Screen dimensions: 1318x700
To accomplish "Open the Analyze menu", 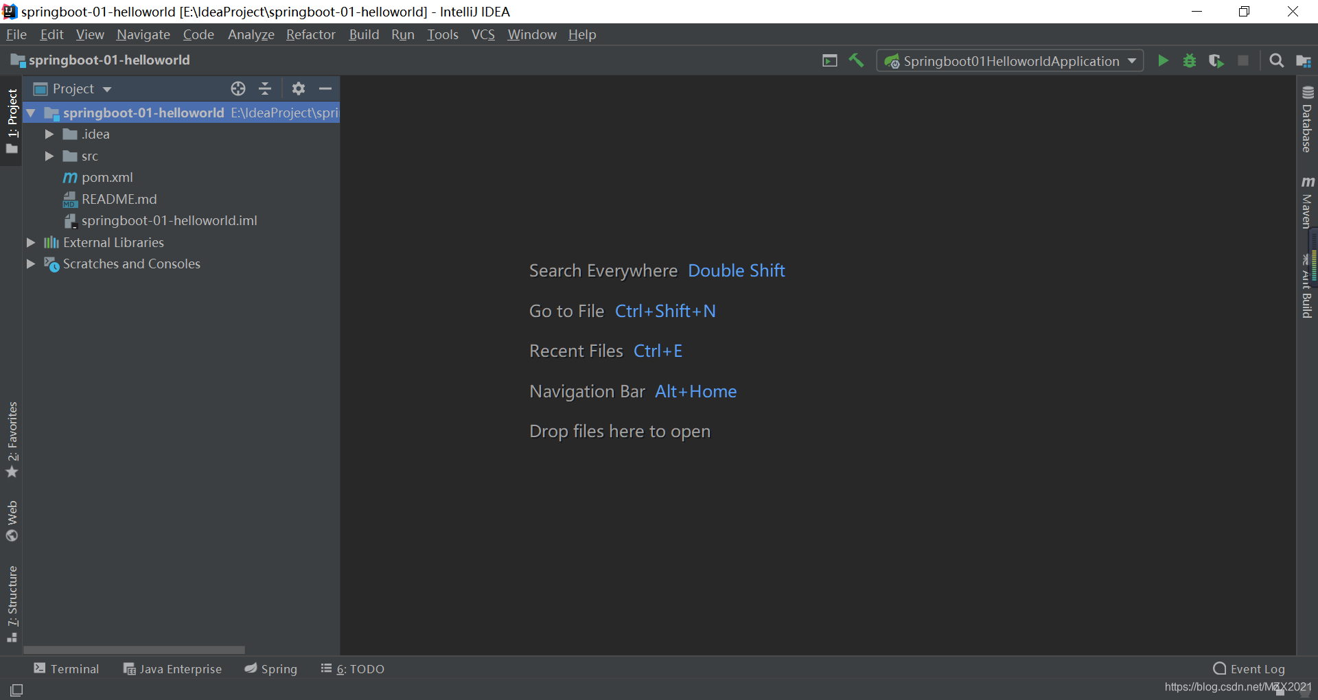I will (251, 34).
